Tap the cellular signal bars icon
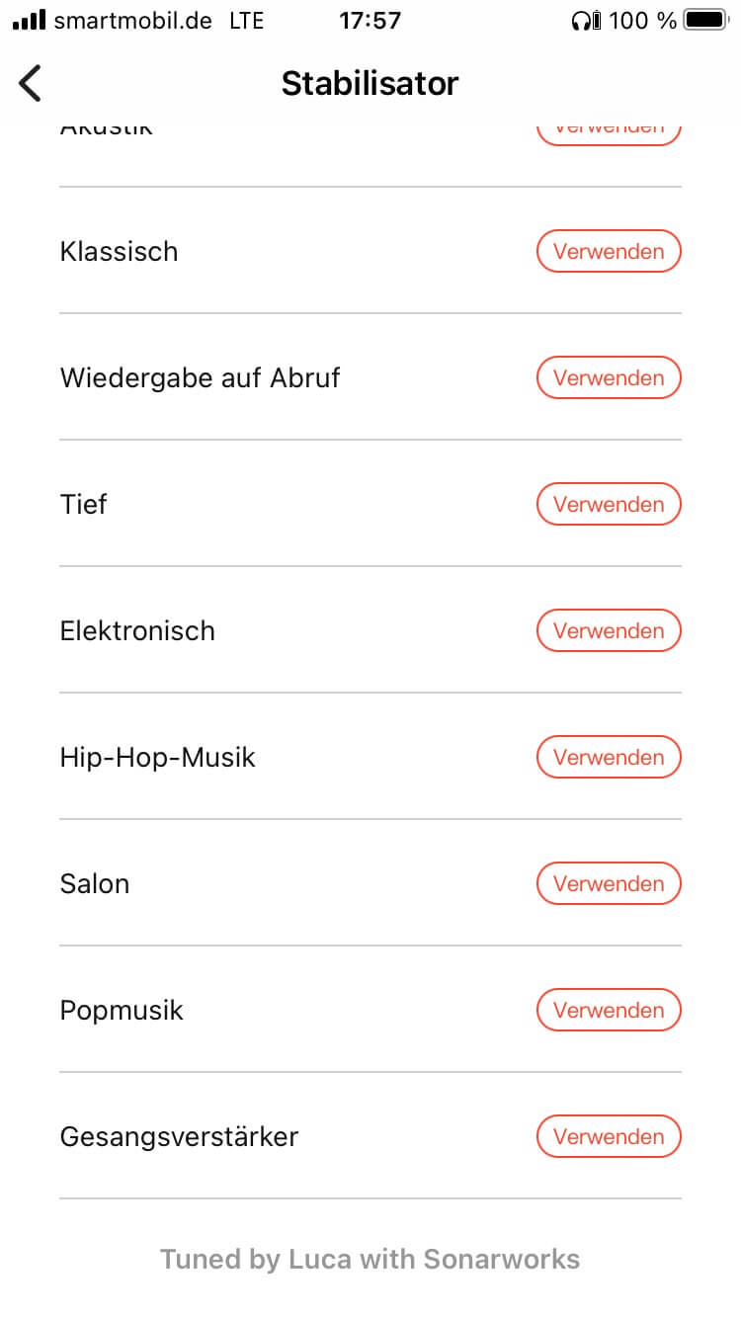 pyautogui.click(x=29, y=21)
